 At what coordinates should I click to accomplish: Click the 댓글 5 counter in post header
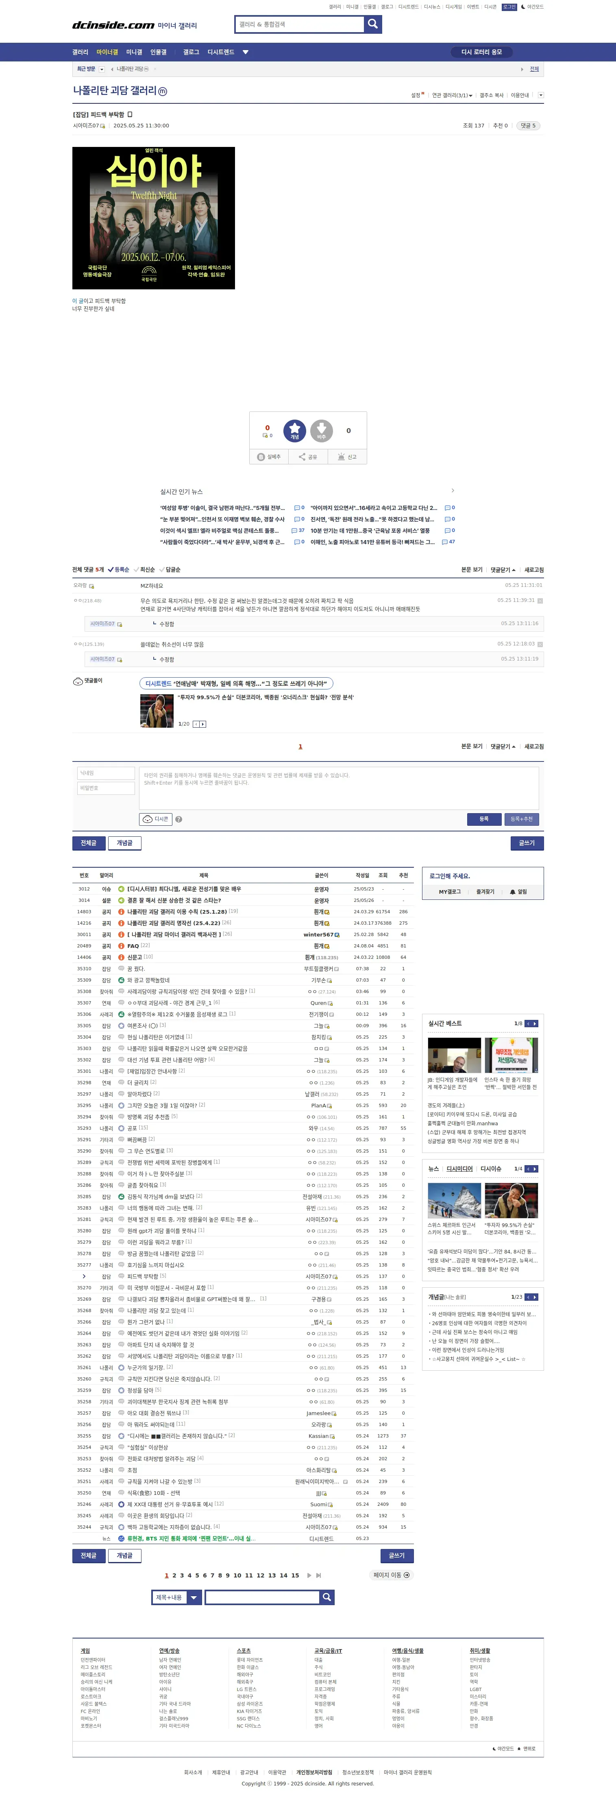[528, 126]
